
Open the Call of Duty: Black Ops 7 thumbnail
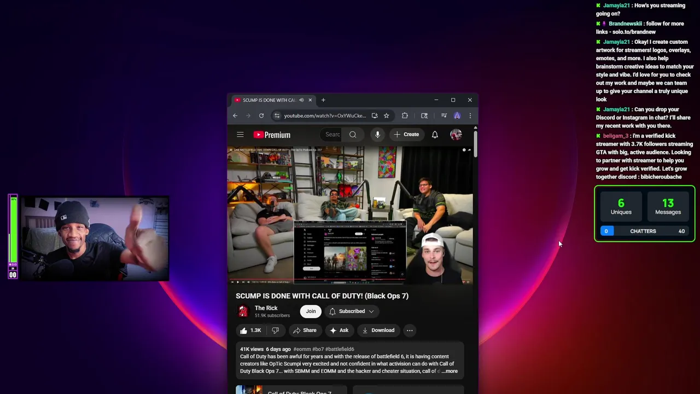coord(249,390)
